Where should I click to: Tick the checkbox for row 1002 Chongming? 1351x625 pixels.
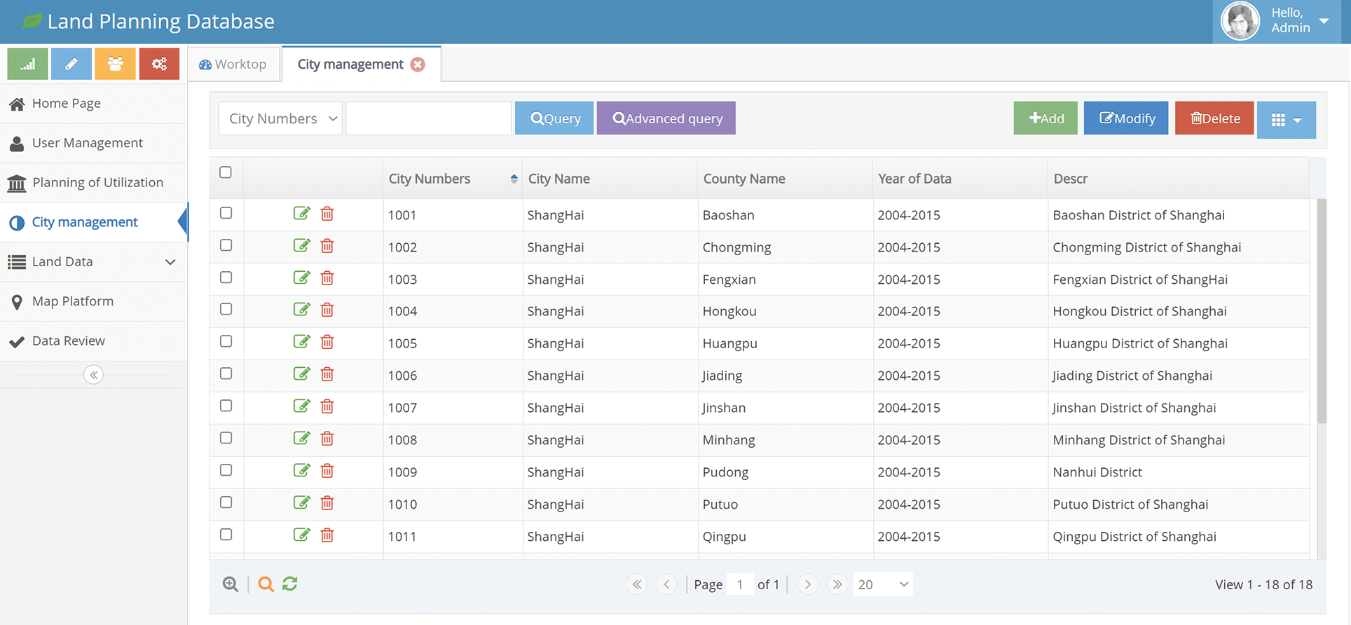pos(226,245)
